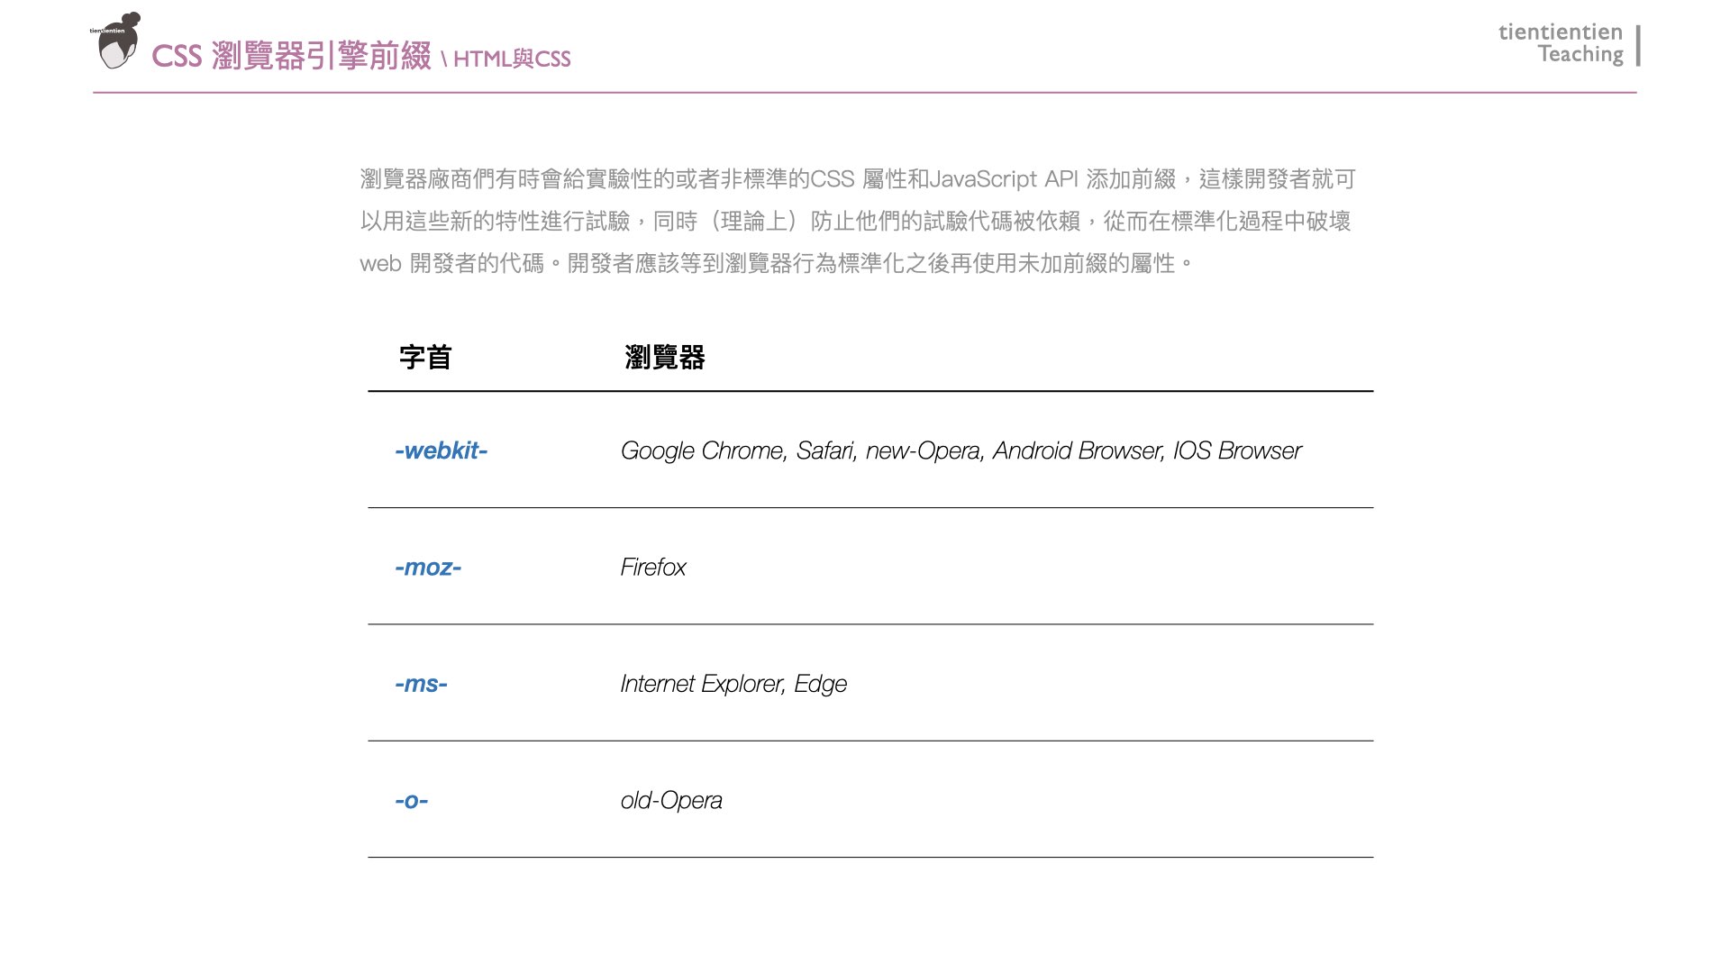Click "IOS Browser" in the webkit row
1730x973 pixels.
1236,450
